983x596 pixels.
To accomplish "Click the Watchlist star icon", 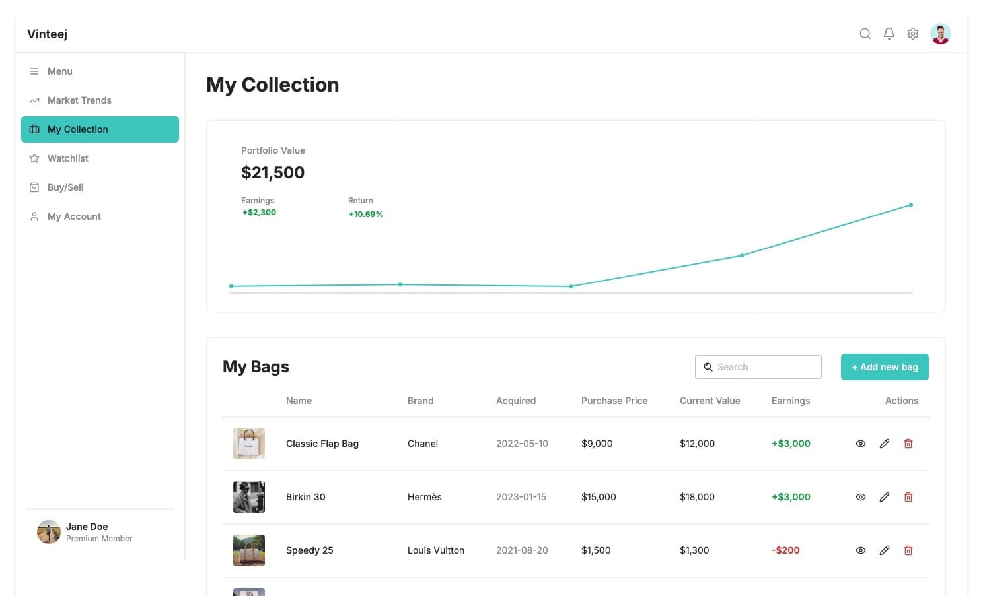I will click(x=34, y=158).
